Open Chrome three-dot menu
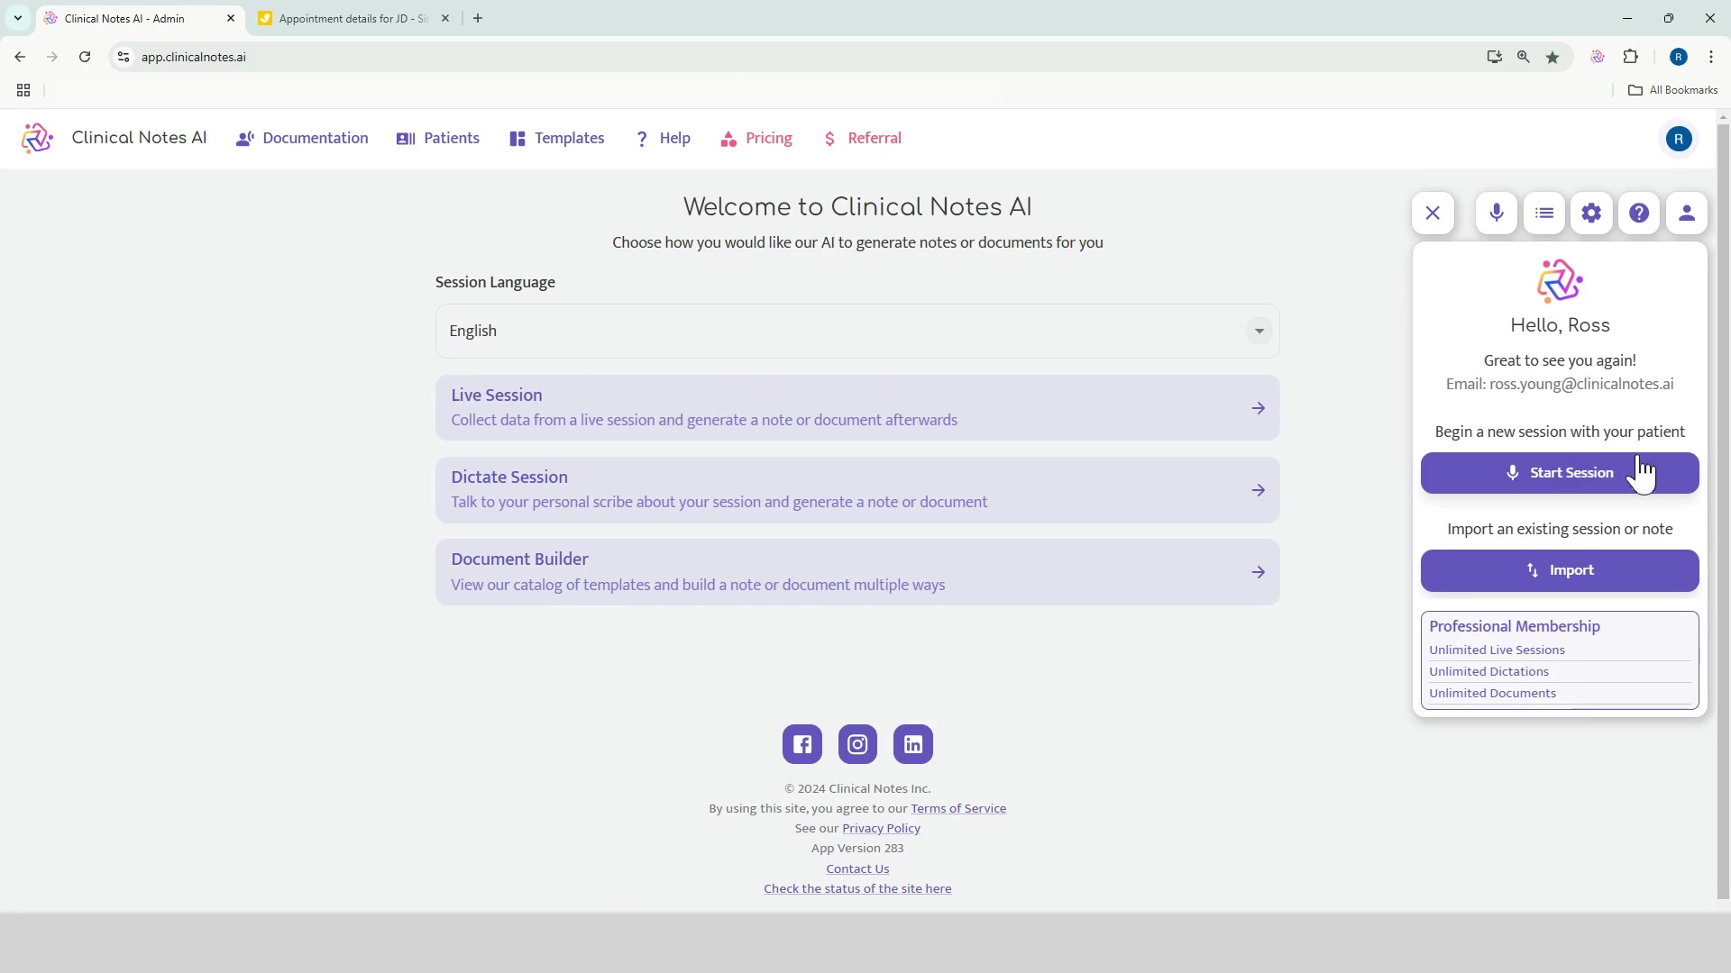 (1711, 57)
